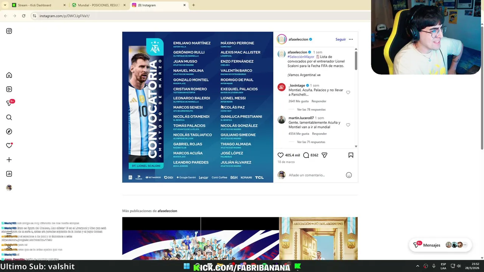Open Windows Start menu

point(186,266)
